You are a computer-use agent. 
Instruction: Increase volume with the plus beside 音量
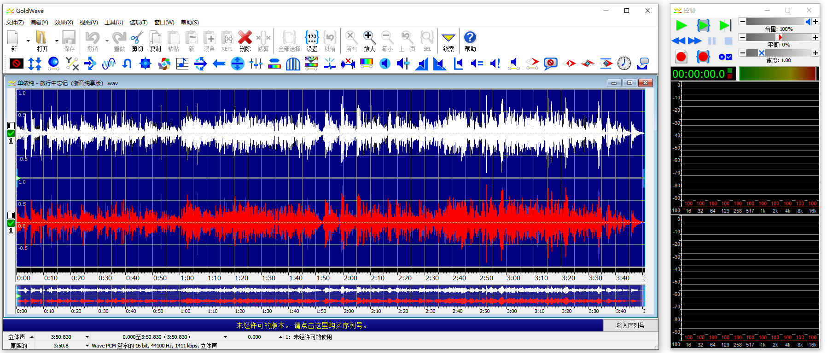tap(815, 22)
